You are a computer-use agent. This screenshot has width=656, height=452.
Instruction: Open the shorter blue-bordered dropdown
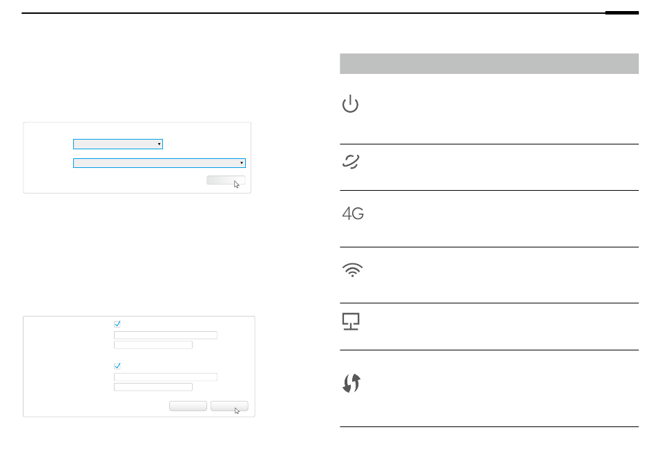(x=118, y=144)
